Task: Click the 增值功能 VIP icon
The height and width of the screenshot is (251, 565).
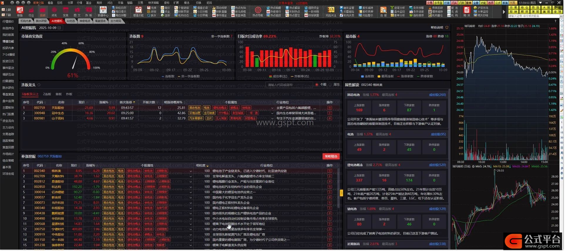Action: click(x=138, y=10)
